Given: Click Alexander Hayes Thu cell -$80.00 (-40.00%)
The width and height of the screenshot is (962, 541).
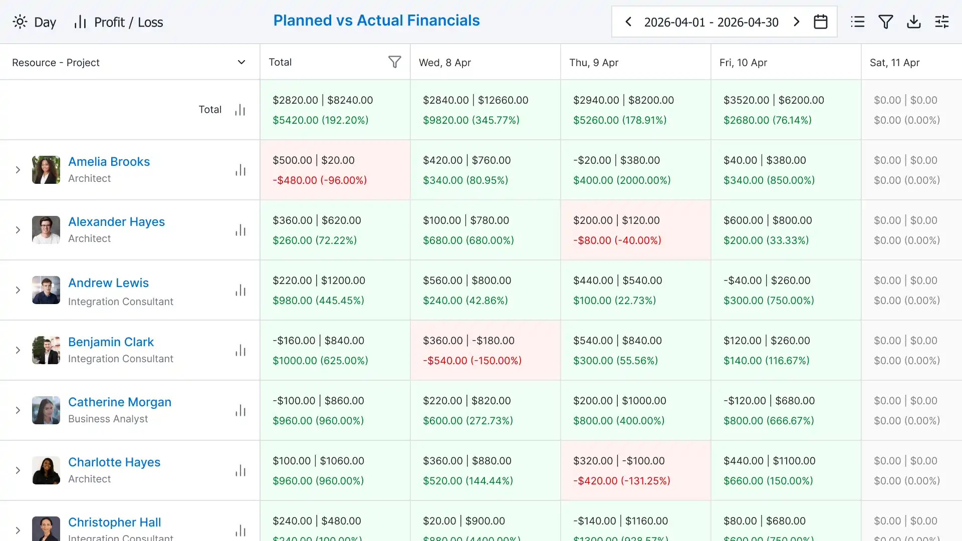Looking at the screenshot, I should click(636, 230).
